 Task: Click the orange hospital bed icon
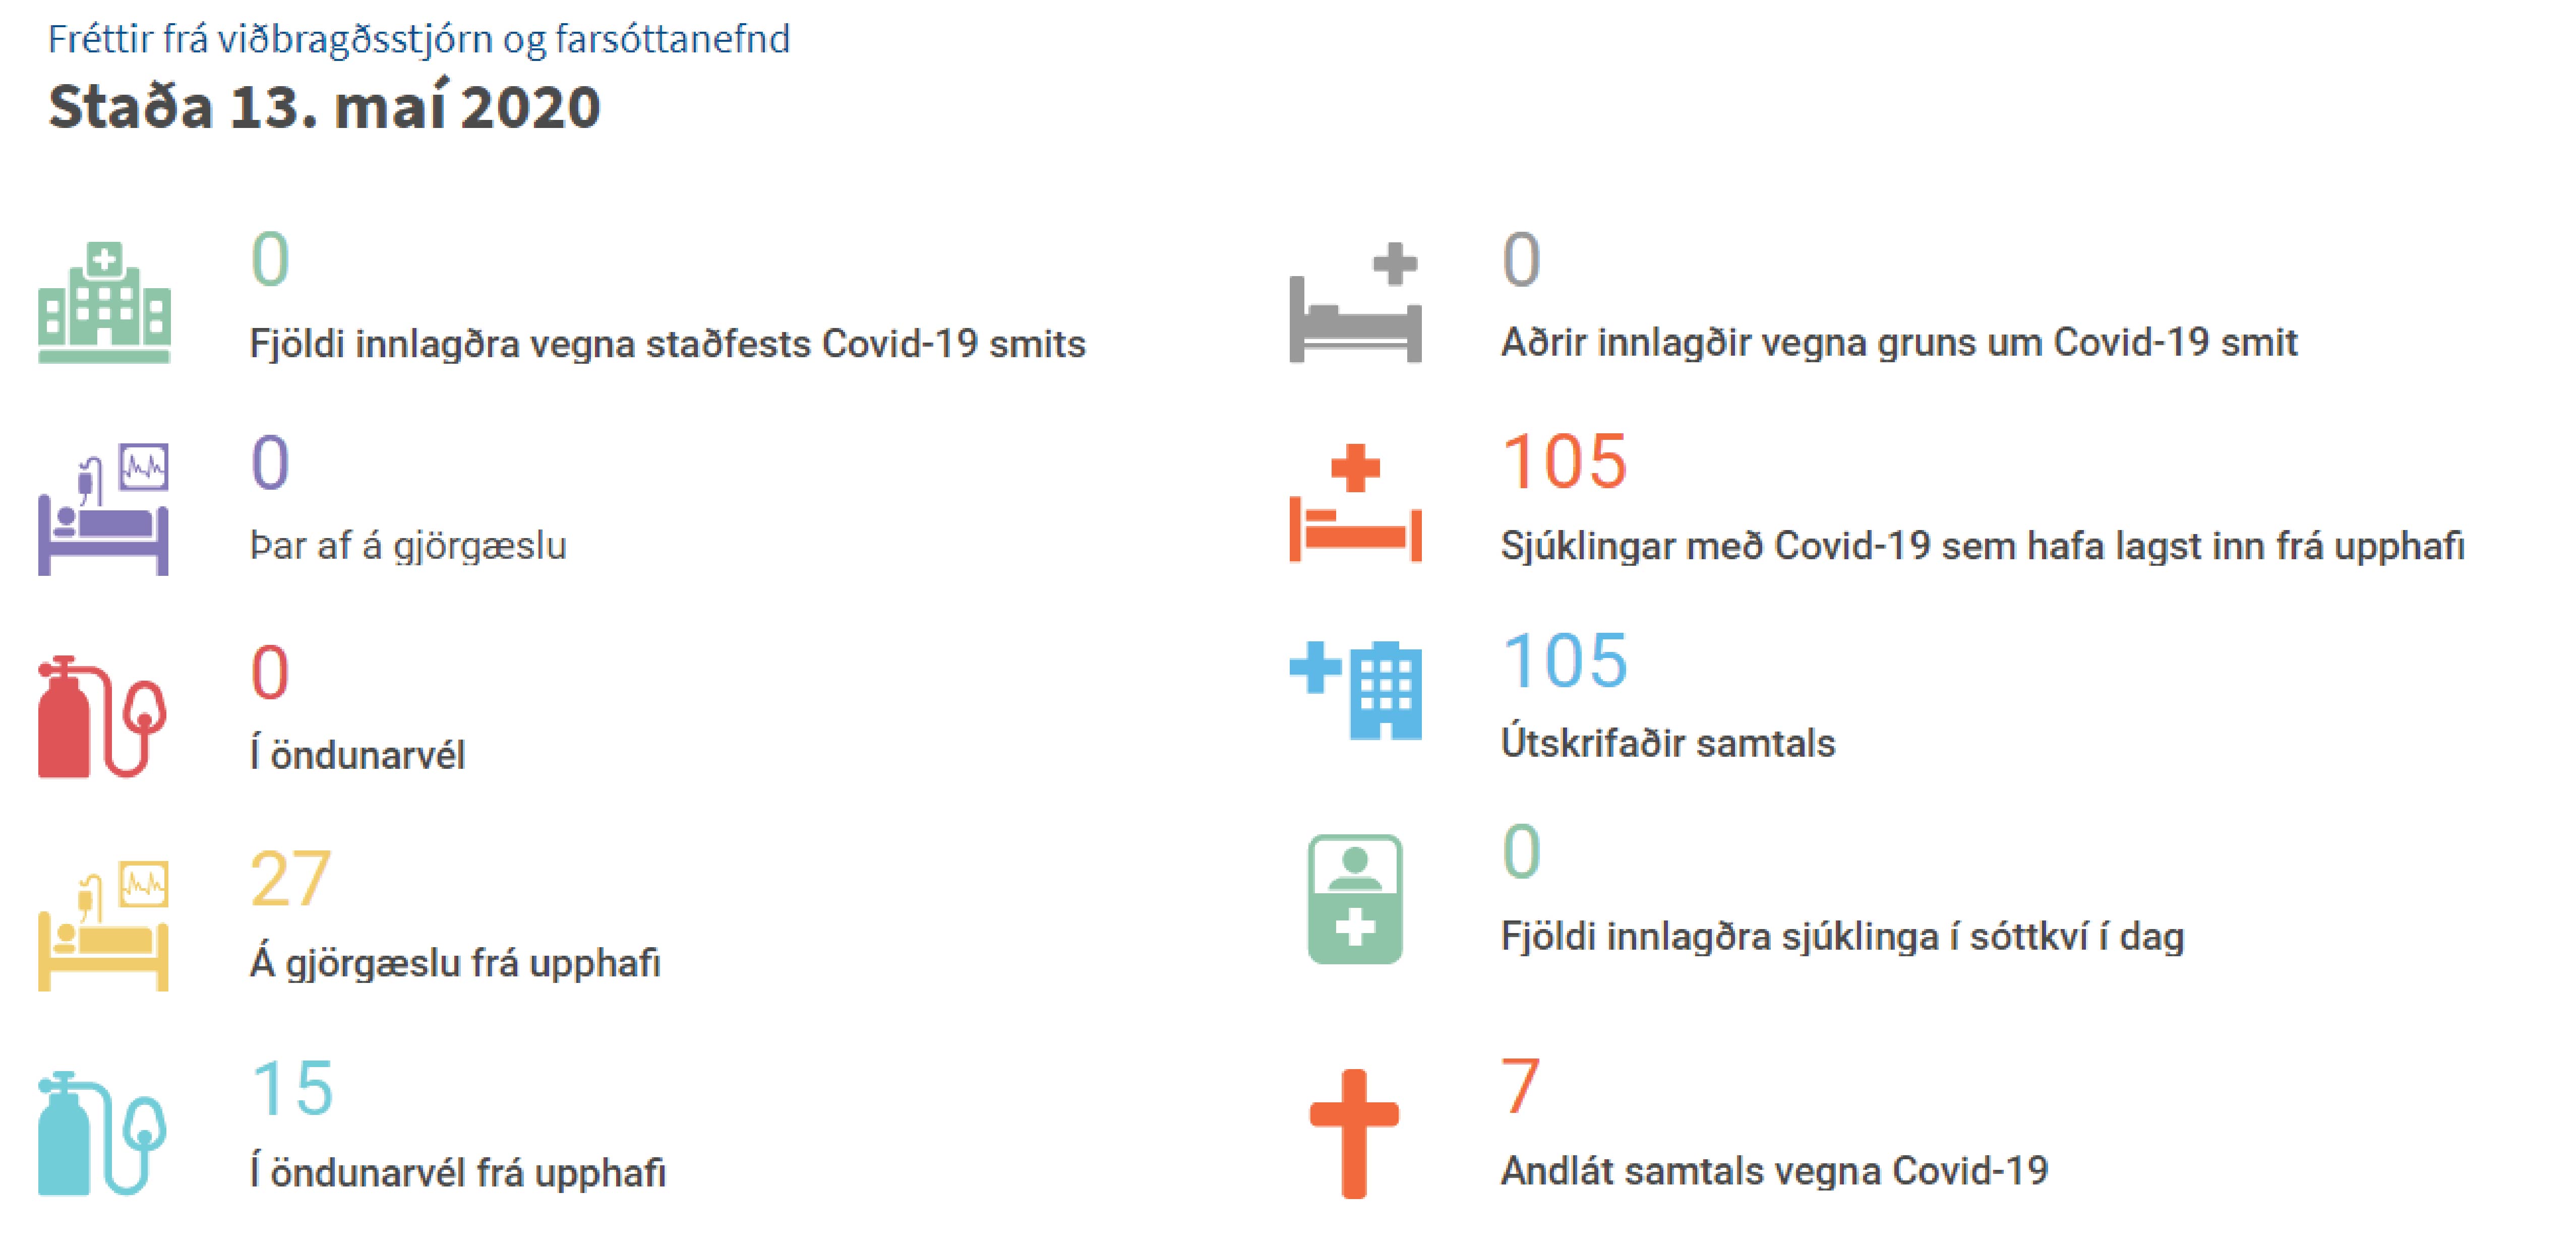click(1355, 505)
